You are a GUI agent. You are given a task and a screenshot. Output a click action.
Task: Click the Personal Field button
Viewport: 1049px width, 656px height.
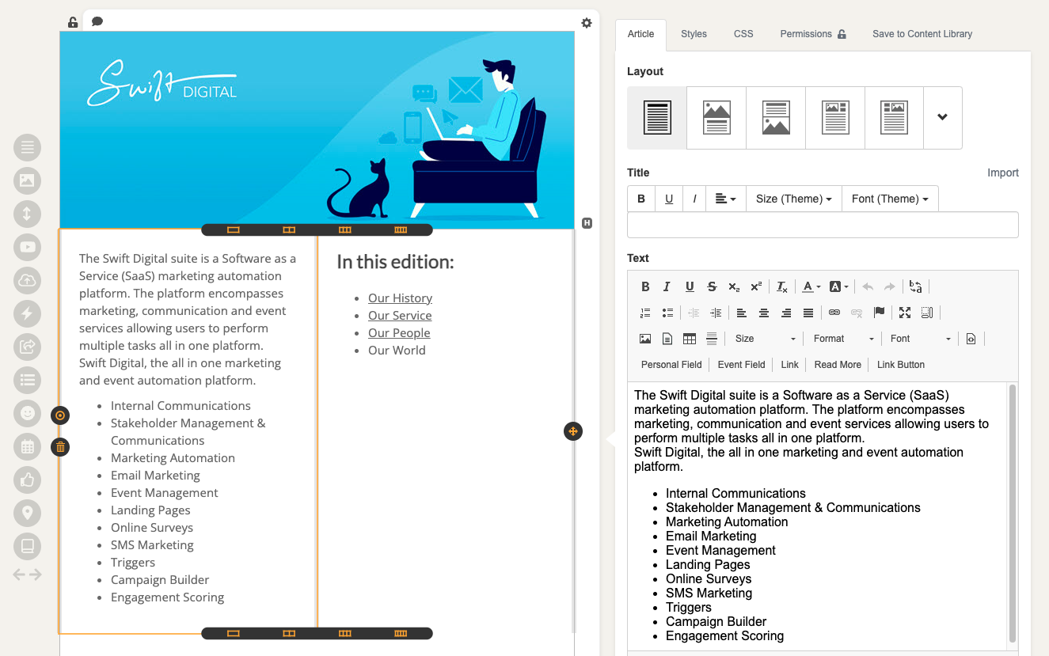tap(671, 365)
